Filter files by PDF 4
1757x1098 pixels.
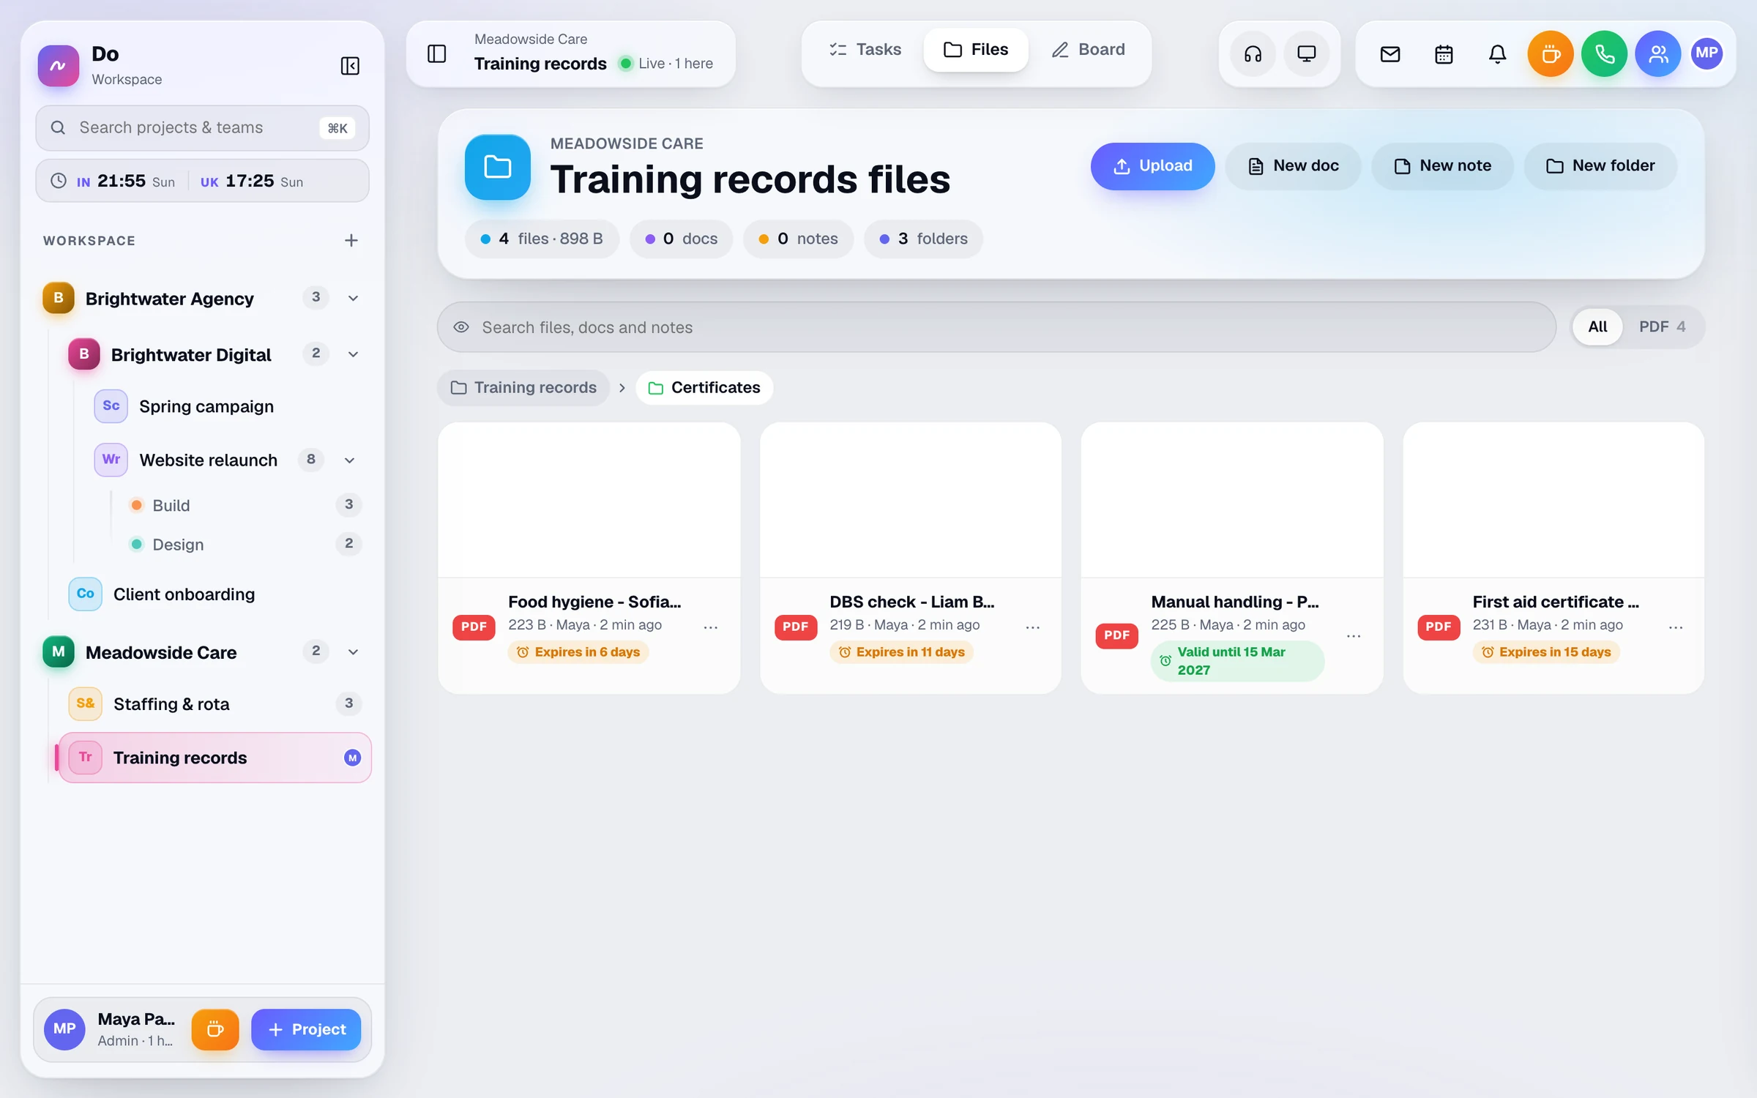click(1662, 326)
